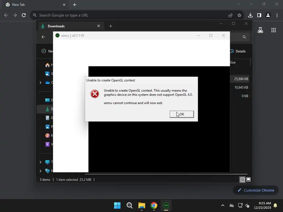283x212 pixels.
Task: Open the Chrome tab search dropdown
Action: tap(239, 4)
